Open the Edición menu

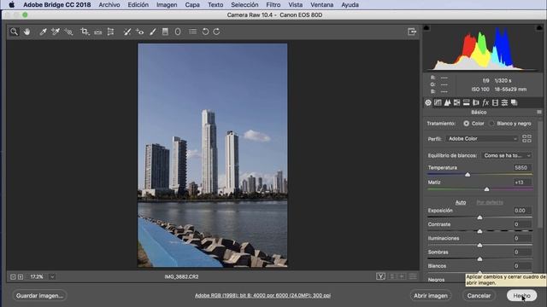[x=138, y=5]
